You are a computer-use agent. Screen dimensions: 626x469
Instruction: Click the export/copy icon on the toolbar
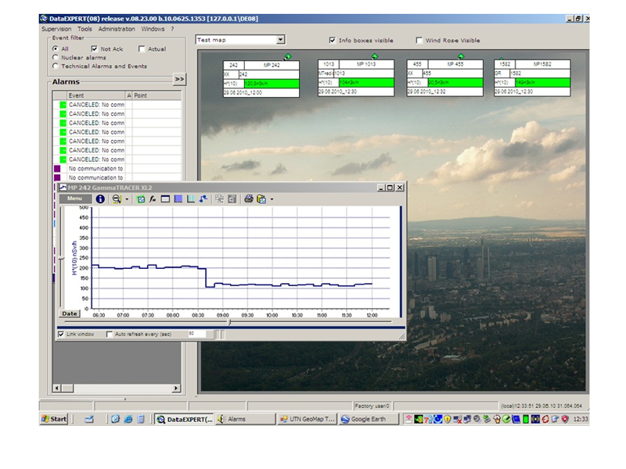click(x=261, y=199)
